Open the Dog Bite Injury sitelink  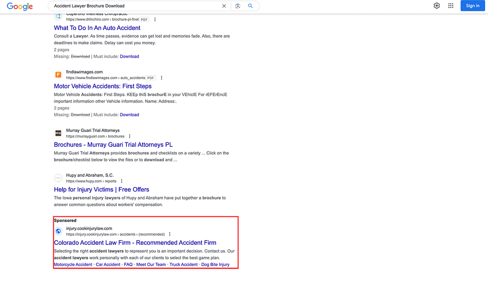(215, 264)
